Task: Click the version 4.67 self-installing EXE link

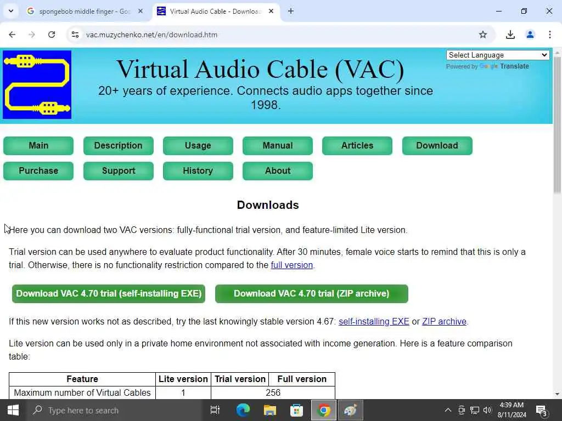Action: [374, 321]
